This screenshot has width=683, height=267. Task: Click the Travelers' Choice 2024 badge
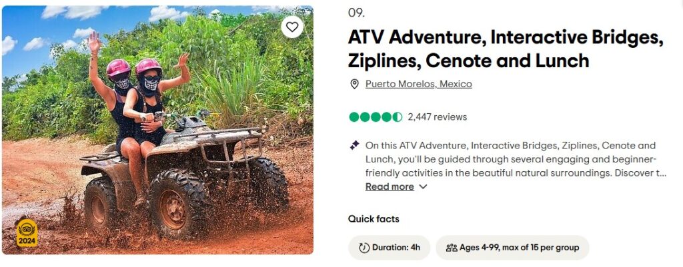pos(27,233)
